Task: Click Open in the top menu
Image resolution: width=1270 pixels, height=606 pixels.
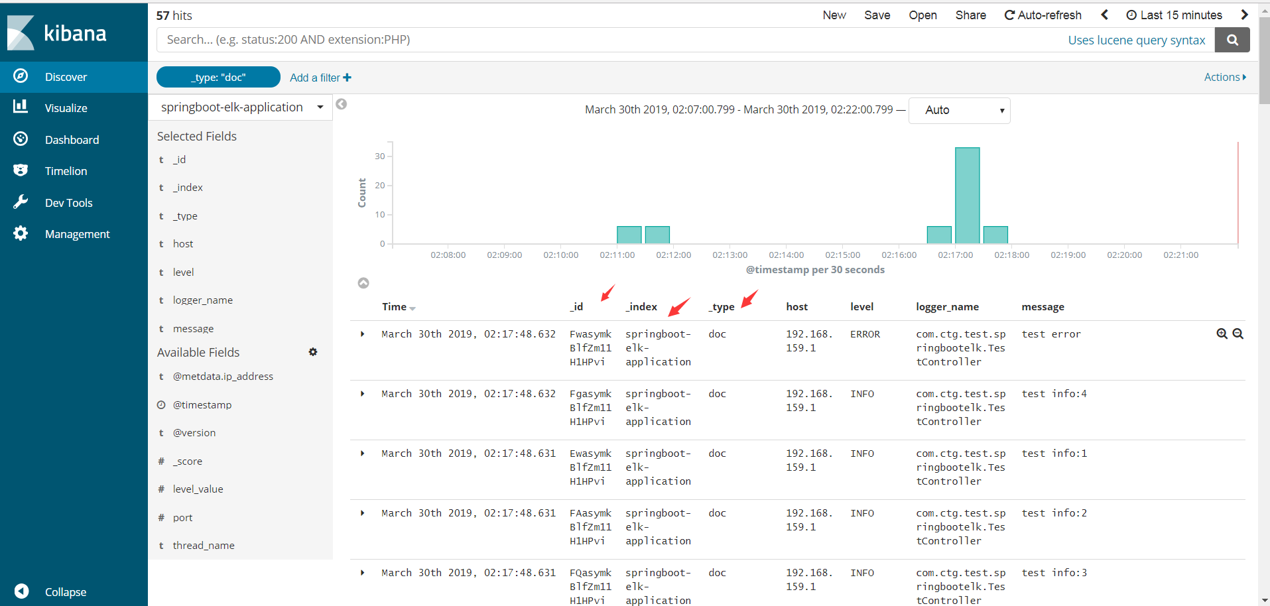Action: 922,15
